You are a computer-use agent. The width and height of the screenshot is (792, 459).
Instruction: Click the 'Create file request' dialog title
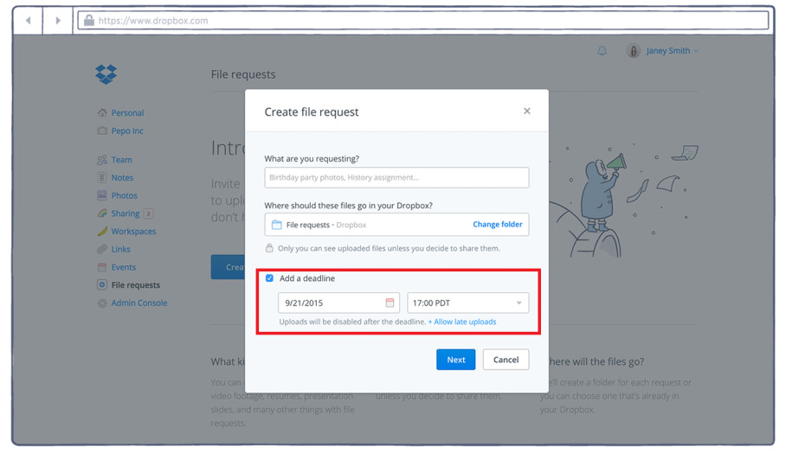(x=311, y=112)
